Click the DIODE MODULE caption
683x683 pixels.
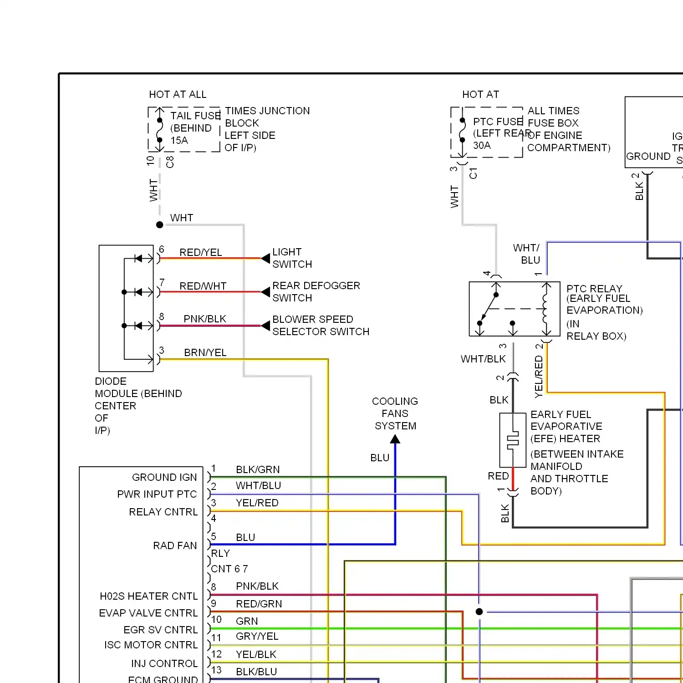coord(138,406)
